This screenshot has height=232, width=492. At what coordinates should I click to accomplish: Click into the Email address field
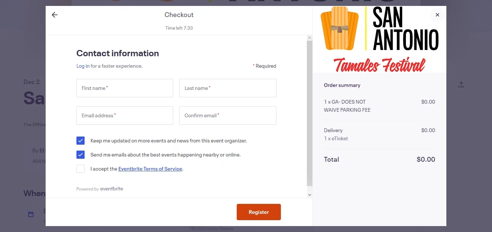coord(125,115)
